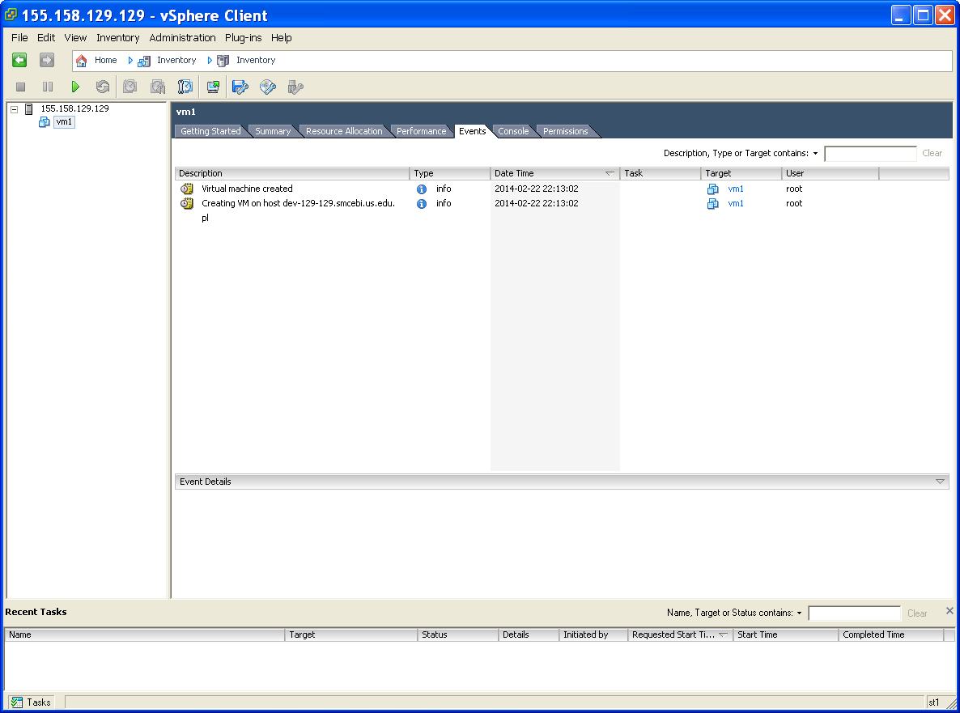The height and width of the screenshot is (713, 960).
Task: Select the Events tab
Action: pos(473,132)
